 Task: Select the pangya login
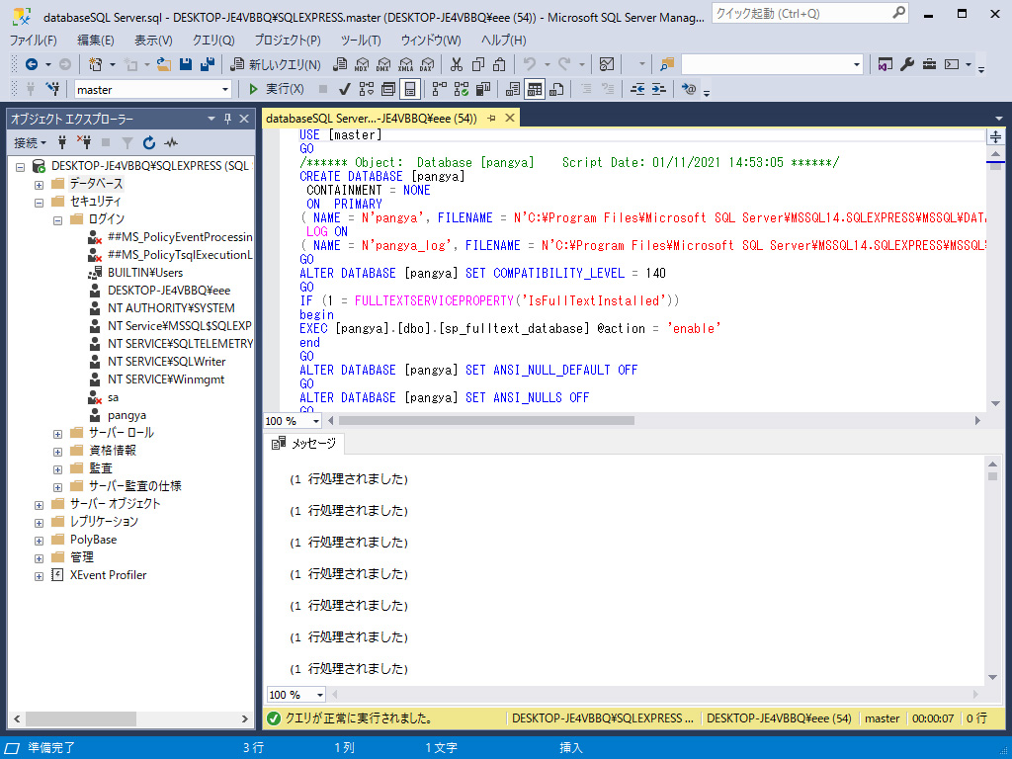[x=126, y=415]
